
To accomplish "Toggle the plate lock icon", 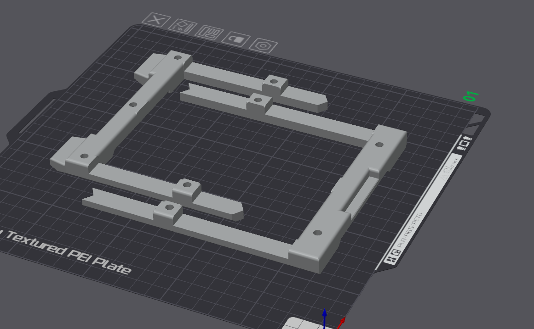I will click(235, 39).
